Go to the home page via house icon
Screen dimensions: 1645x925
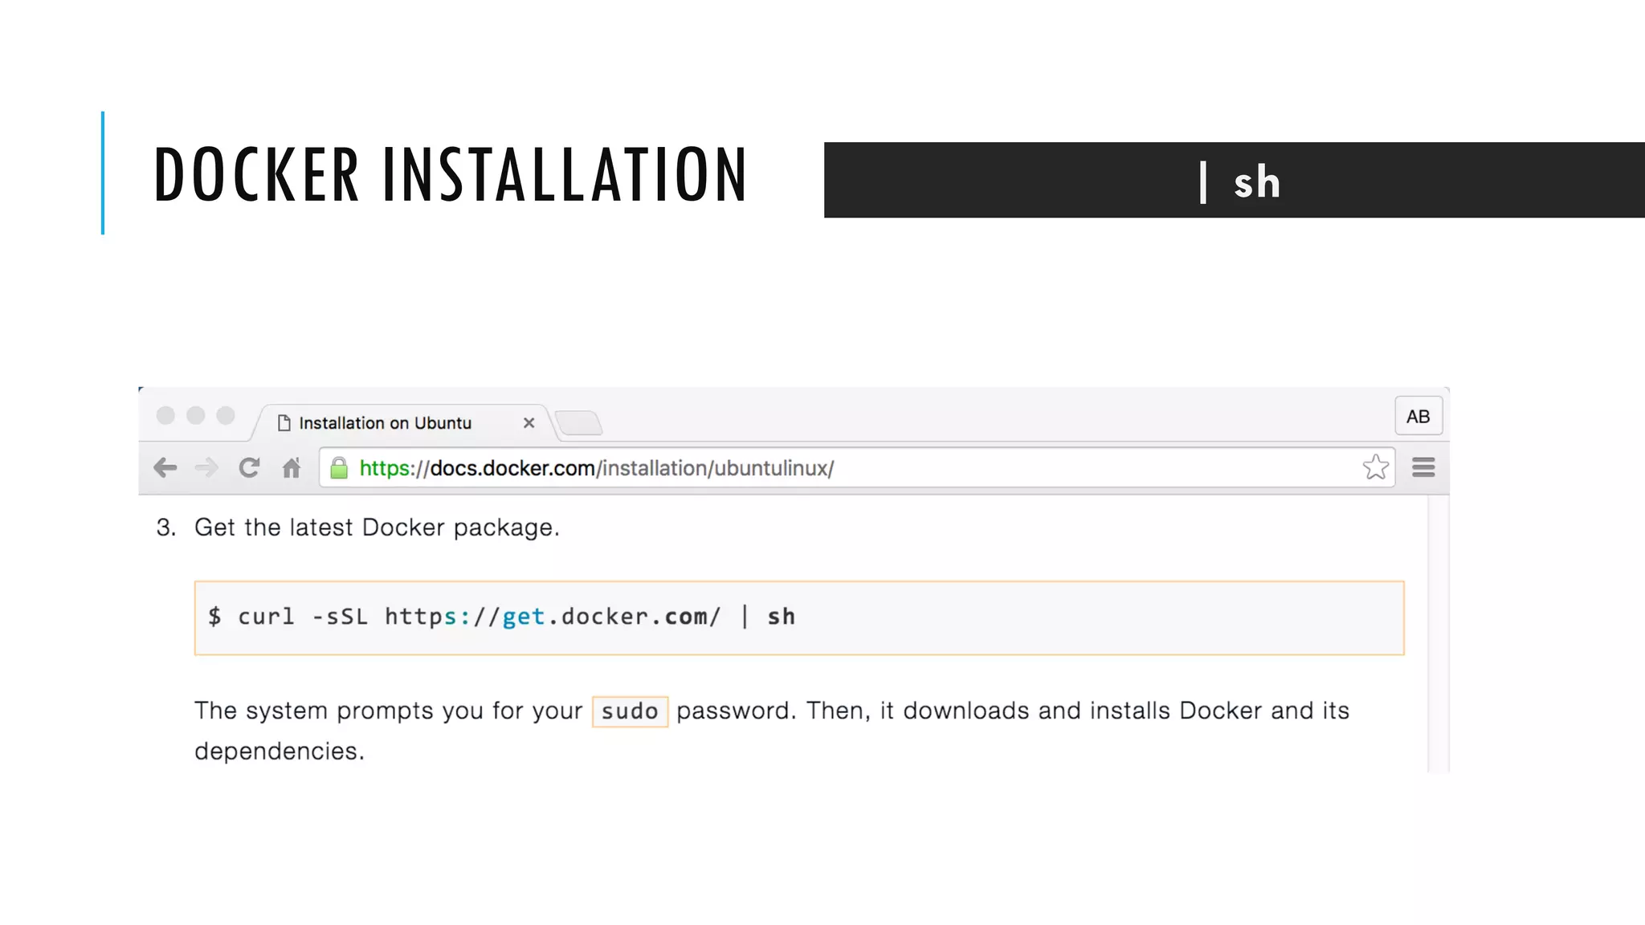(x=291, y=467)
